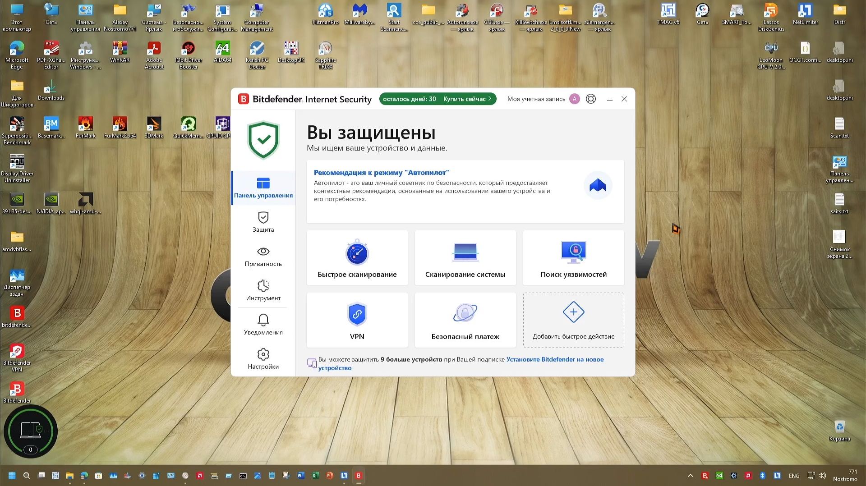
Task: Open taskbar Search
Action: [27, 476]
